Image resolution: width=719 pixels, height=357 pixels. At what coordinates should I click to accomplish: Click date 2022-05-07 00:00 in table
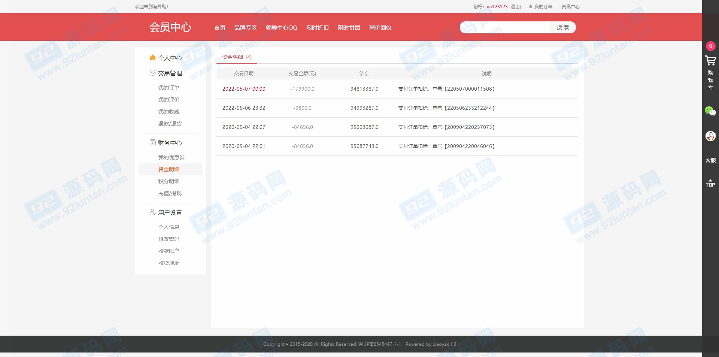[244, 89]
